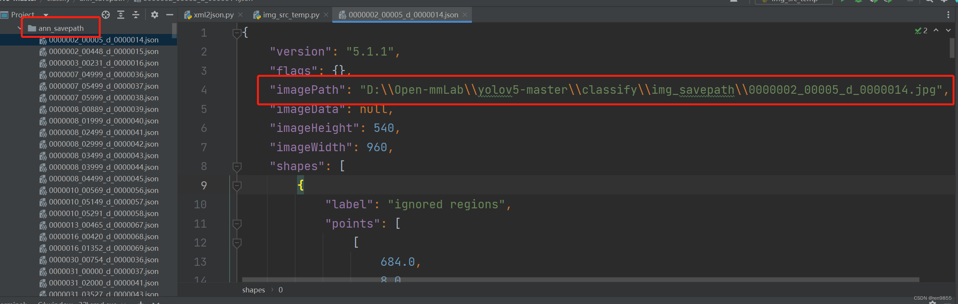Click the editor horizontal scrollbar

pyautogui.click(x=581, y=279)
